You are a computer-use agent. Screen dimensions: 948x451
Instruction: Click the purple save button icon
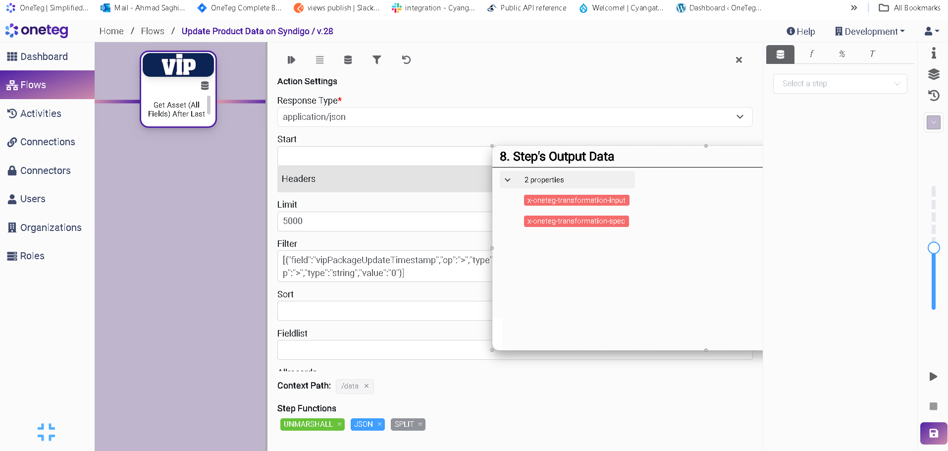(933, 433)
